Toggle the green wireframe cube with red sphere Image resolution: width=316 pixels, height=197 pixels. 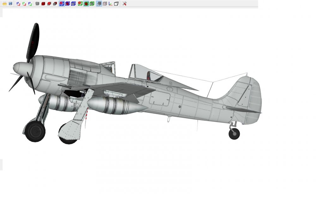point(80,3)
